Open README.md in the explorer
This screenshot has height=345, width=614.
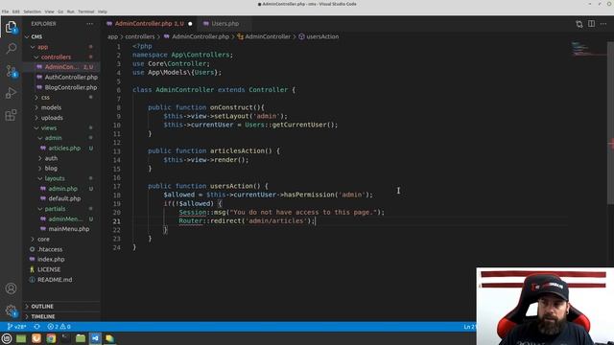[x=61, y=280]
